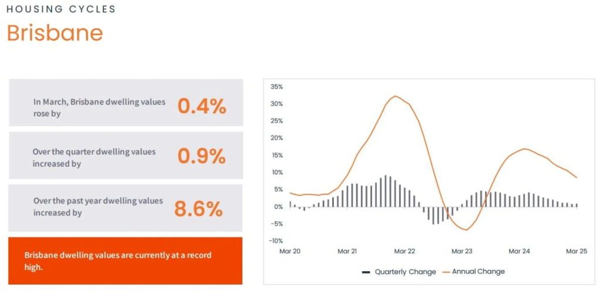Click the peak of the Annual Change line
The width and height of the screenshot is (602, 297).
coord(396,96)
